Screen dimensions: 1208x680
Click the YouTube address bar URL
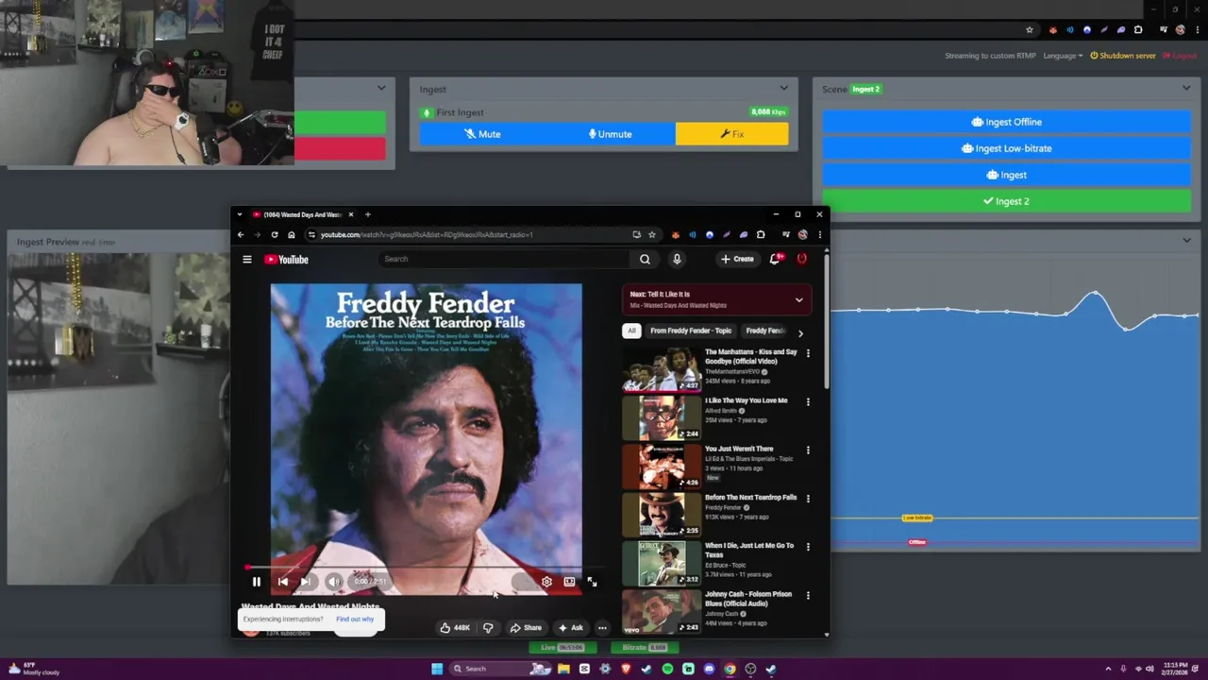coord(427,235)
